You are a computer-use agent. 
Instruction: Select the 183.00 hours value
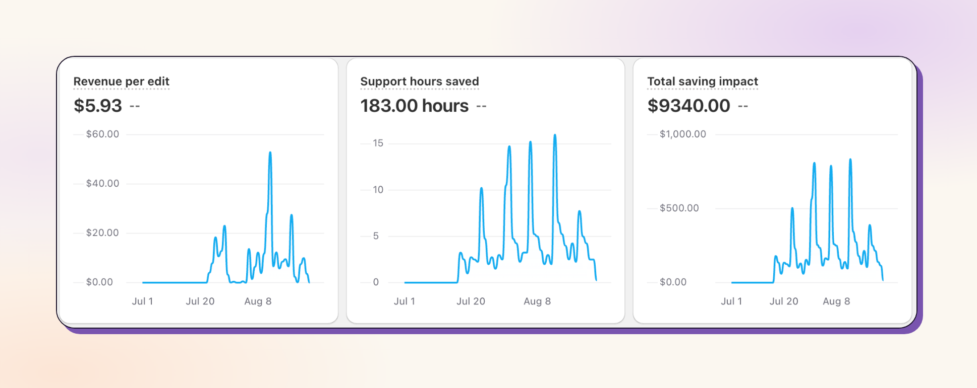click(x=415, y=106)
